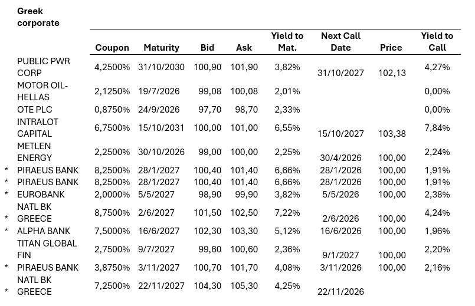The height and width of the screenshot is (306, 475).
Task: Click the "Coupon" column header
Action: (x=112, y=48)
